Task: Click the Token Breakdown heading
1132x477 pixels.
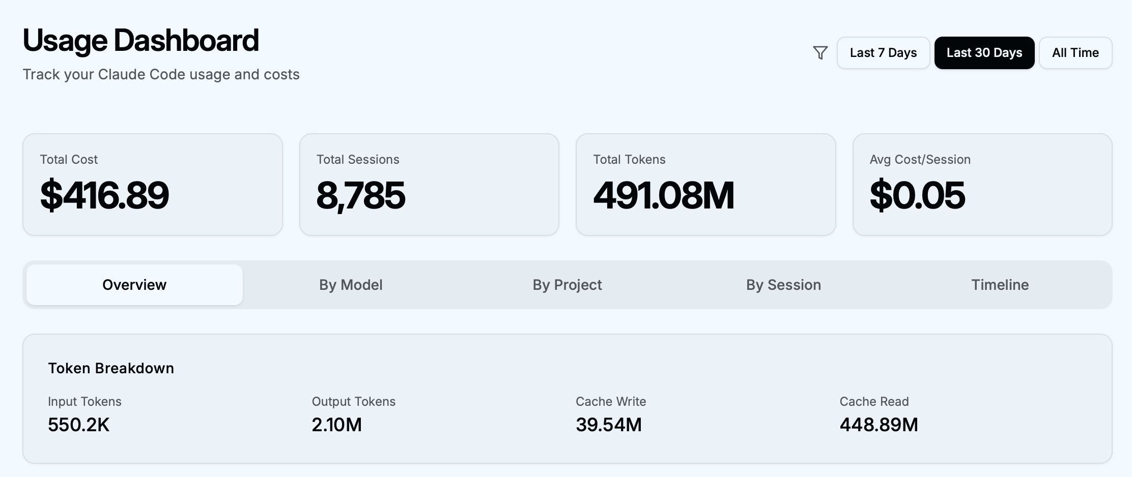Action: pos(111,368)
